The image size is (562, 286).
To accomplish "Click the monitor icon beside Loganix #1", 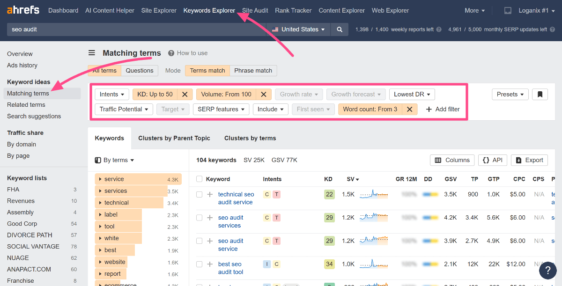I will (508, 10).
